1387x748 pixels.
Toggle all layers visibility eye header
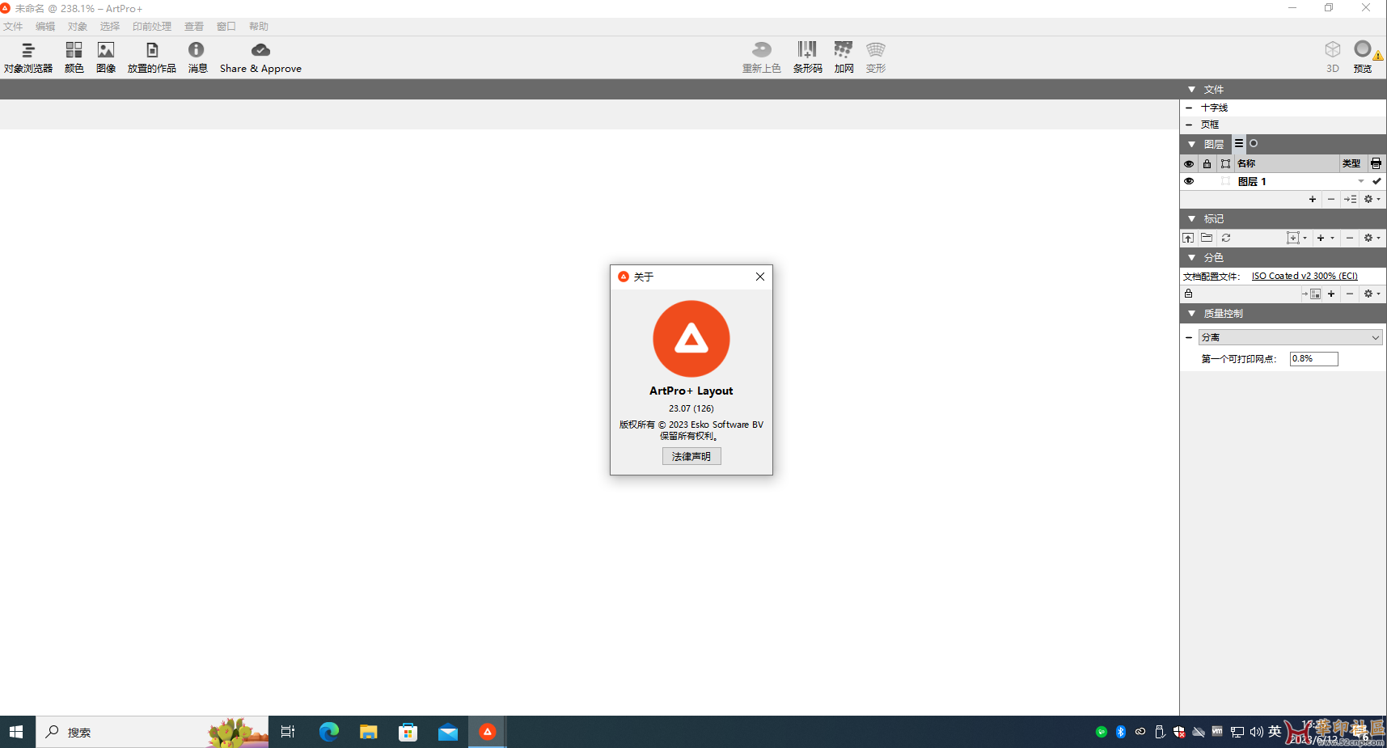(x=1189, y=163)
